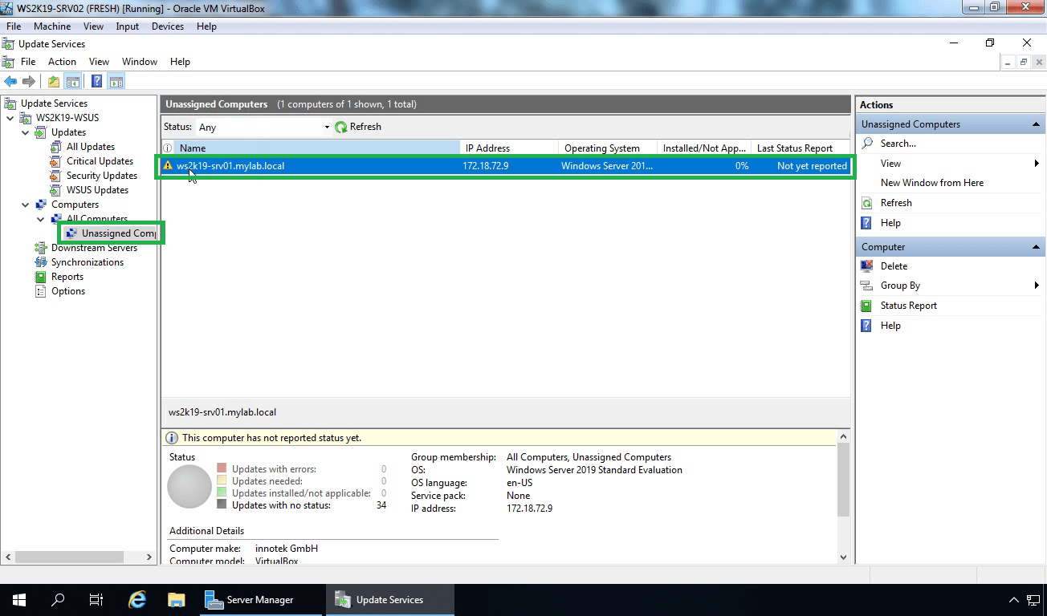Toggle the Show/Hide Action Pane icon
This screenshot has width=1047, height=616.
click(x=116, y=81)
